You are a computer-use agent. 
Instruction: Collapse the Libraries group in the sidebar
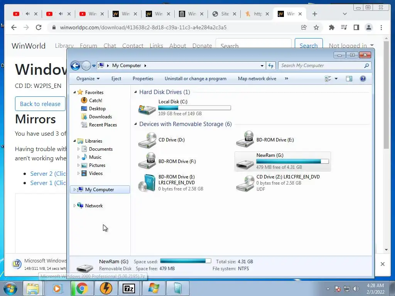pyautogui.click(x=74, y=141)
